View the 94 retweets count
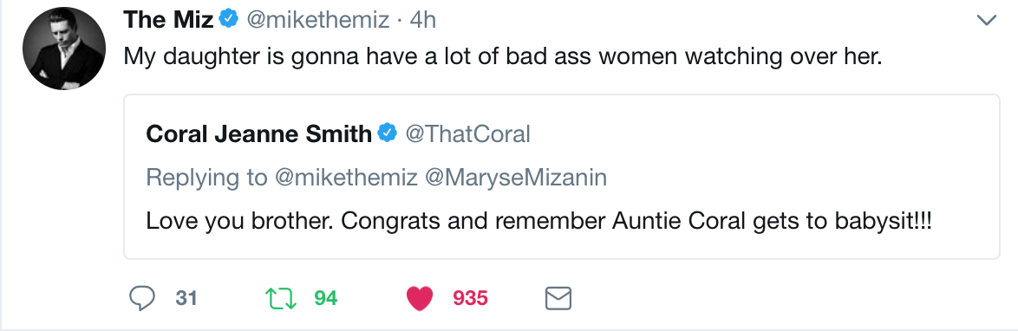 coord(326,299)
